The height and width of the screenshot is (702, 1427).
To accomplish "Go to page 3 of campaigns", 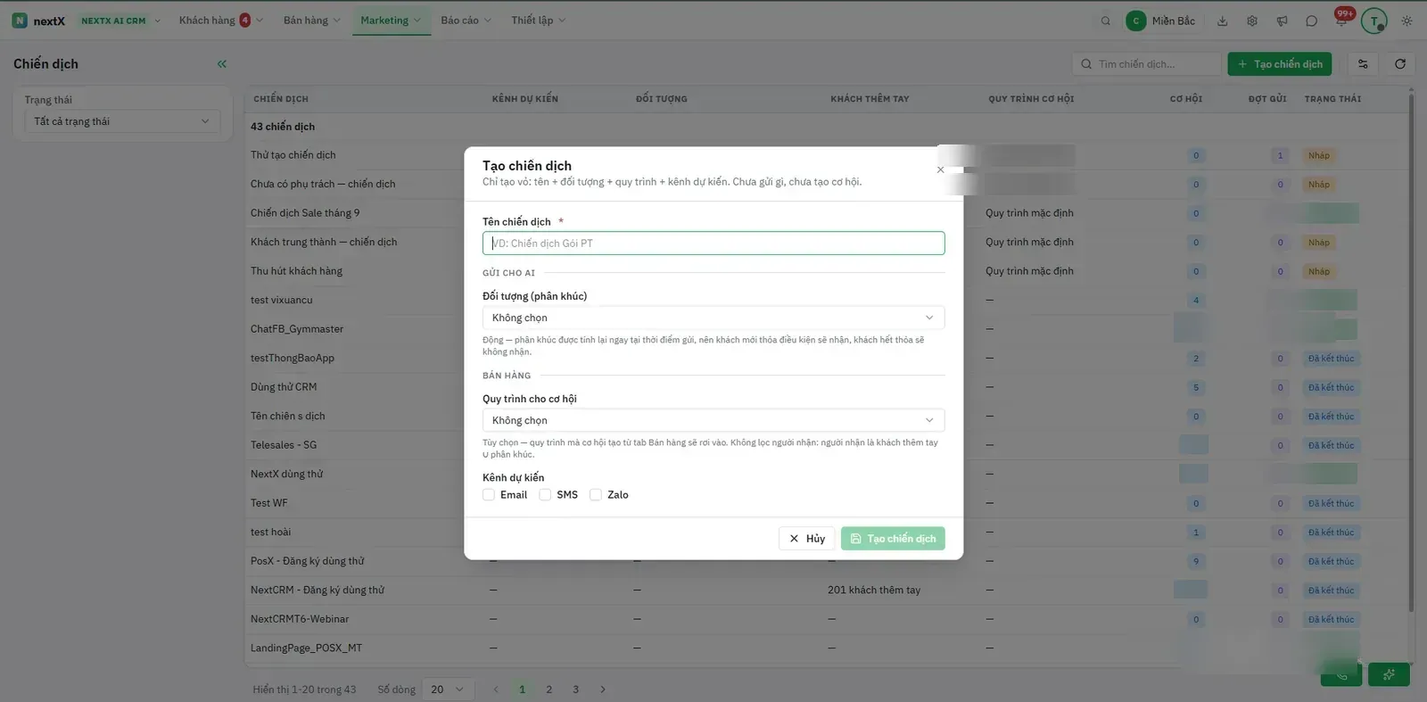I will pyautogui.click(x=576, y=690).
